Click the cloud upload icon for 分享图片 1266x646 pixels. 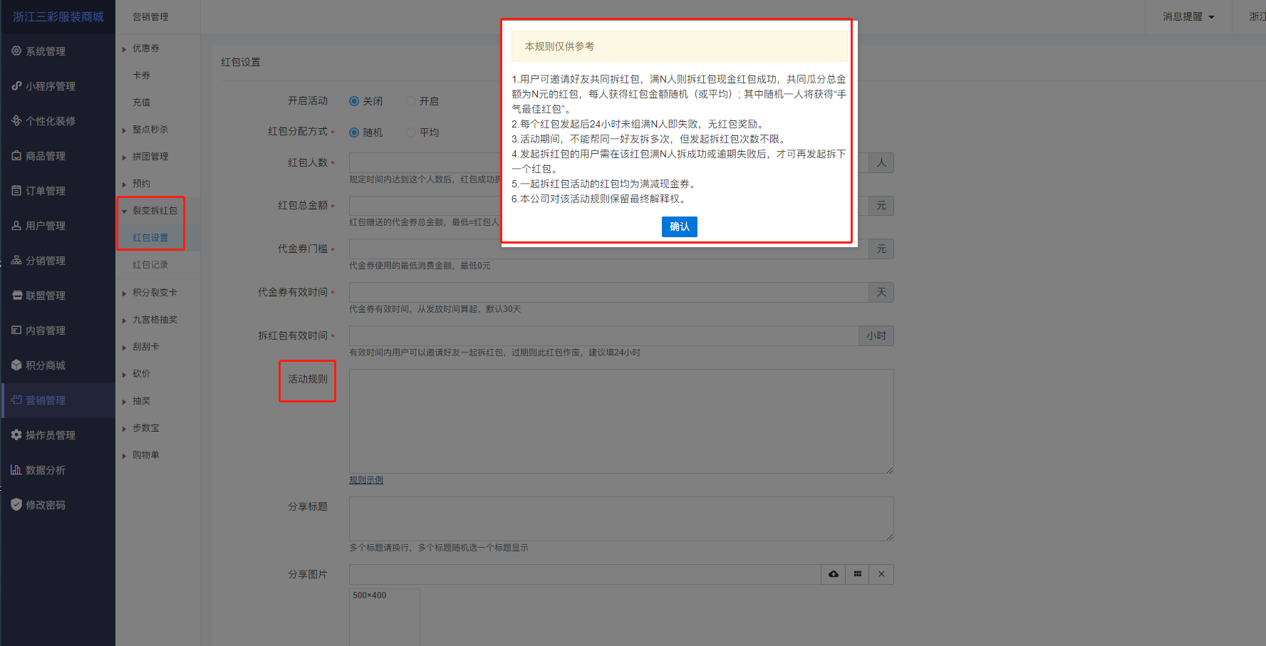(834, 574)
